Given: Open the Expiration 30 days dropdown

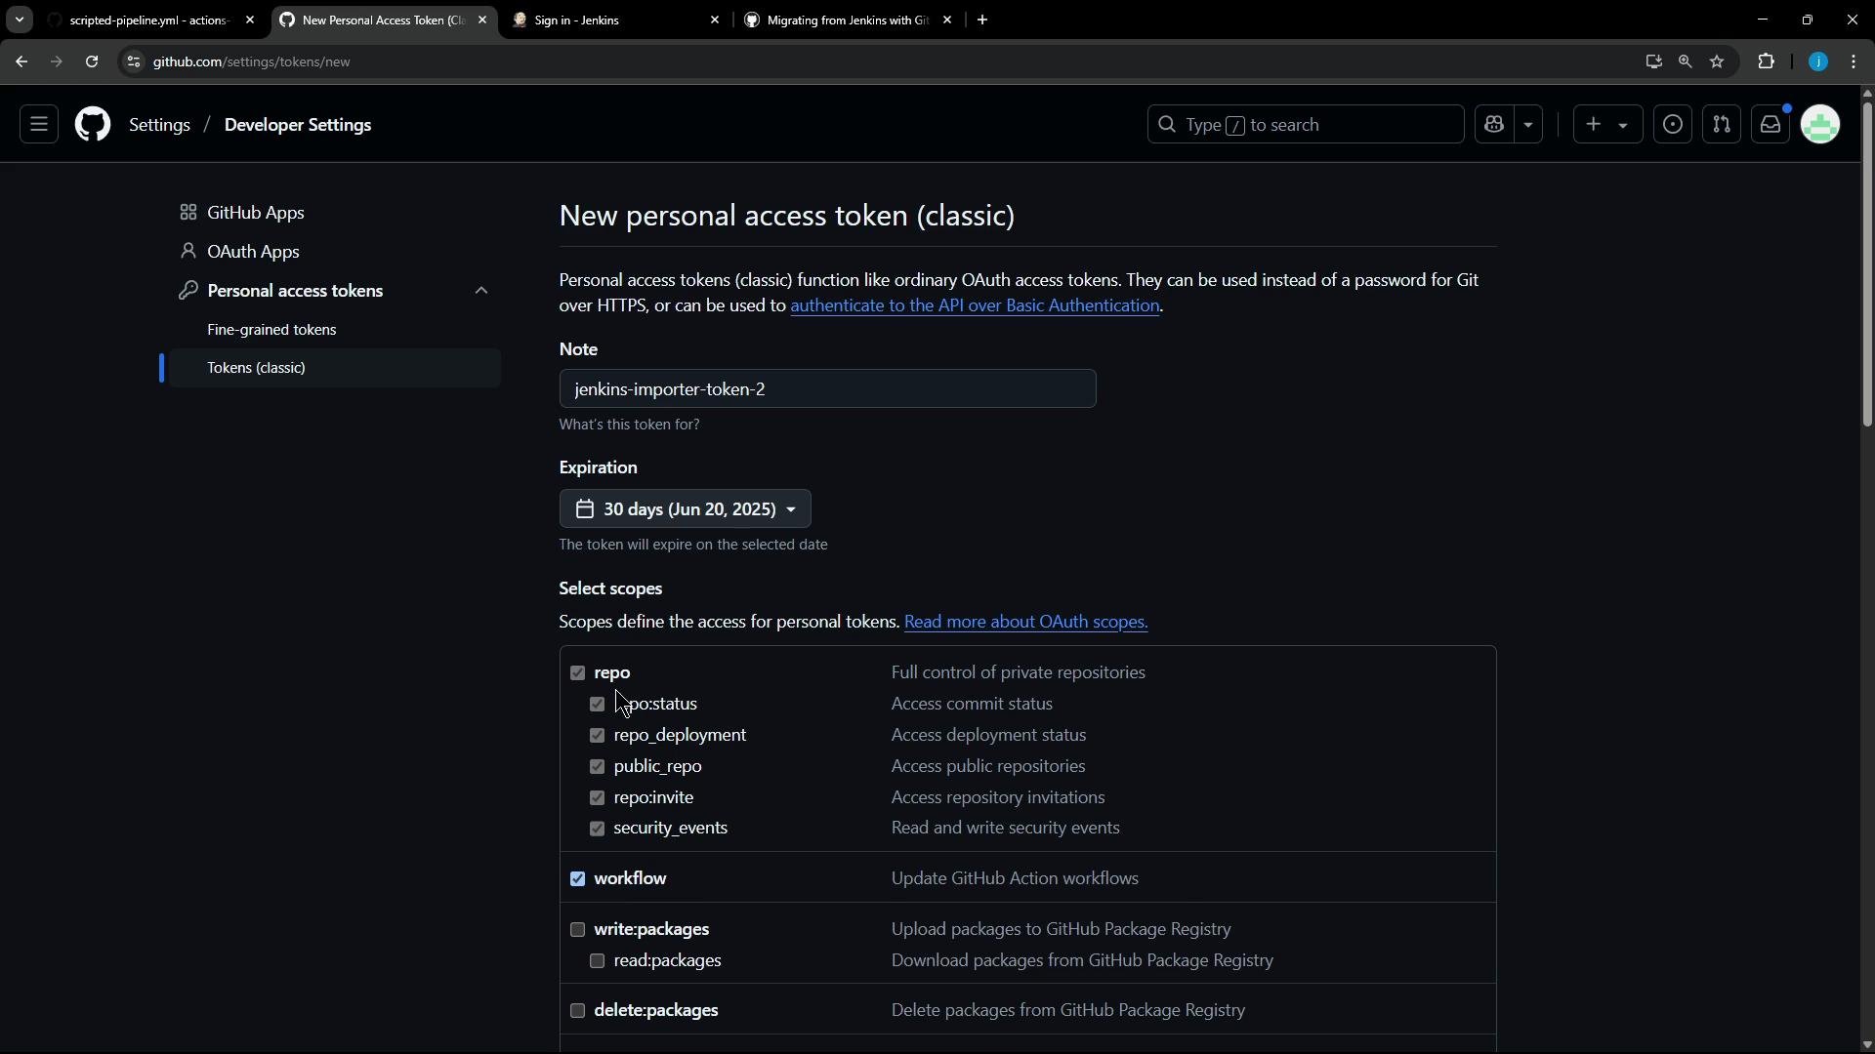Looking at the screenshot, I should (x=685, y=509).
